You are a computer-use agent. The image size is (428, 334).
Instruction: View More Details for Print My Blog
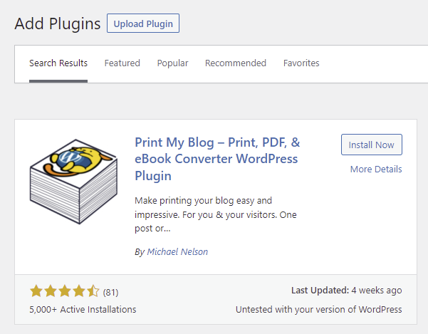[376, 169]
